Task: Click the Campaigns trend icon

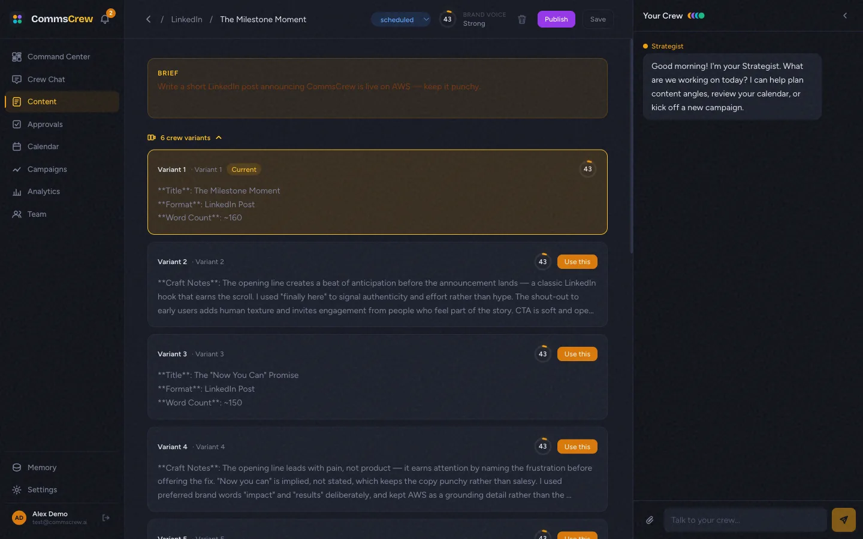Action: [17, 169]
